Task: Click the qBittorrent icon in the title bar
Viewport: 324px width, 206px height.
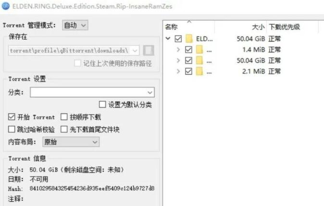Action: [x=6, y=6]
